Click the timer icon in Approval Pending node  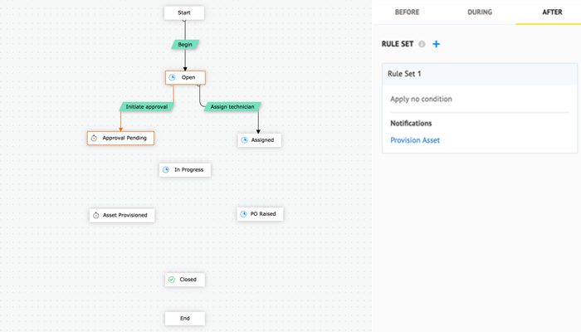(95, 138)
